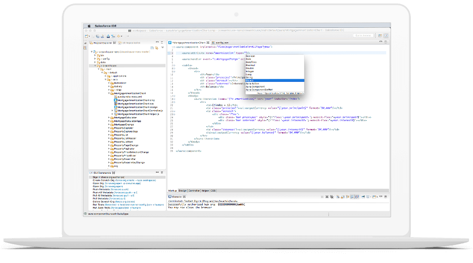
Task: Select the PropertyPaginator folder
Action: (122, 149)
